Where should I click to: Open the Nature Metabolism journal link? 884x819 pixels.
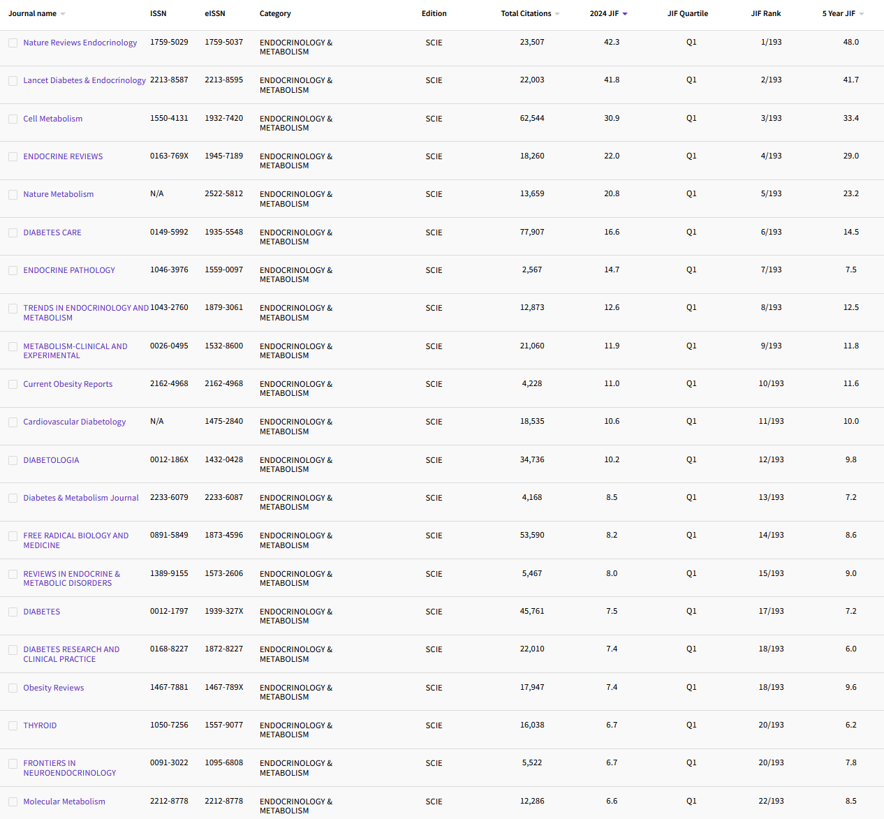pyautogui.click(x=58, y=194)
